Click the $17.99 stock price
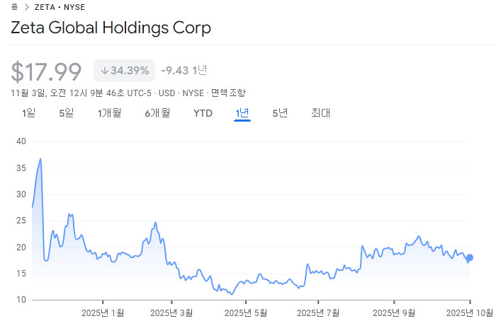Image resolution: width=496 pixels, height=321 pixels. 47,71
